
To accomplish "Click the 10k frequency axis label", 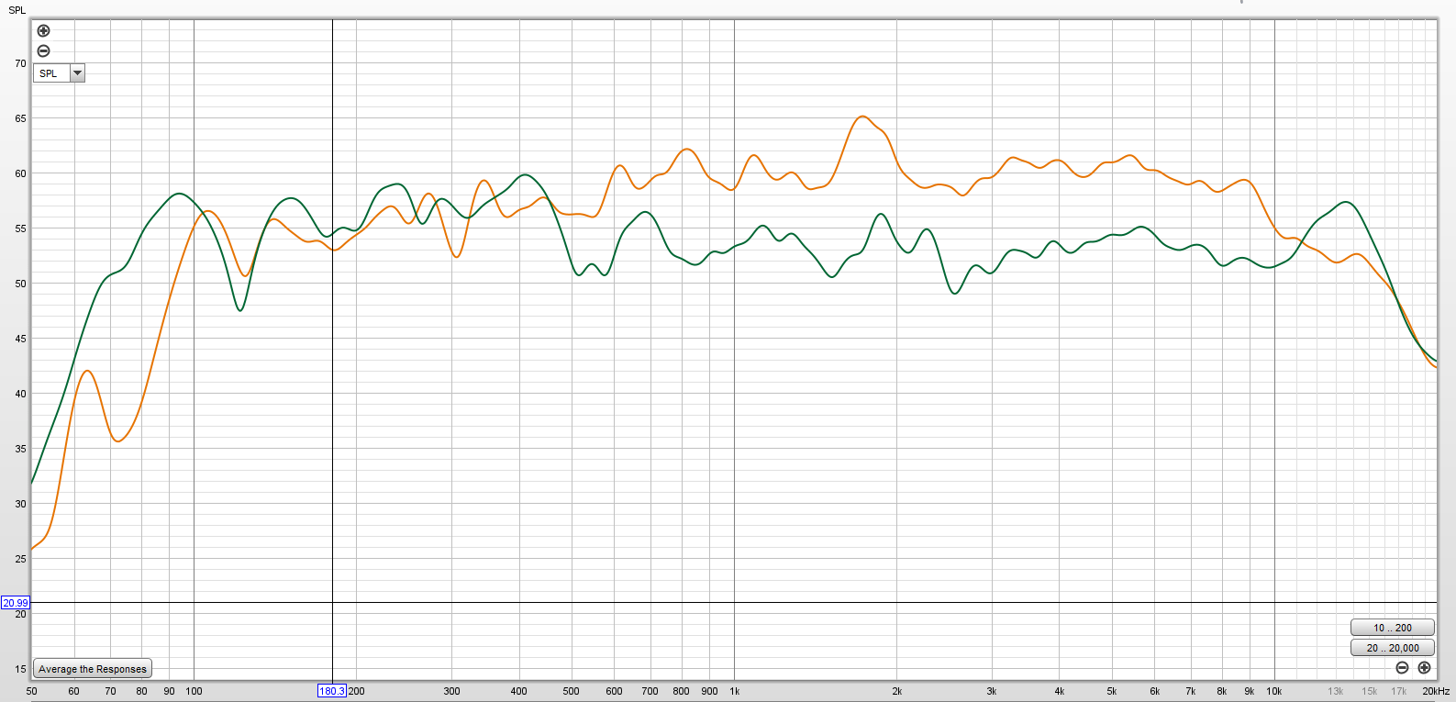I will [x=1274, y=691].
